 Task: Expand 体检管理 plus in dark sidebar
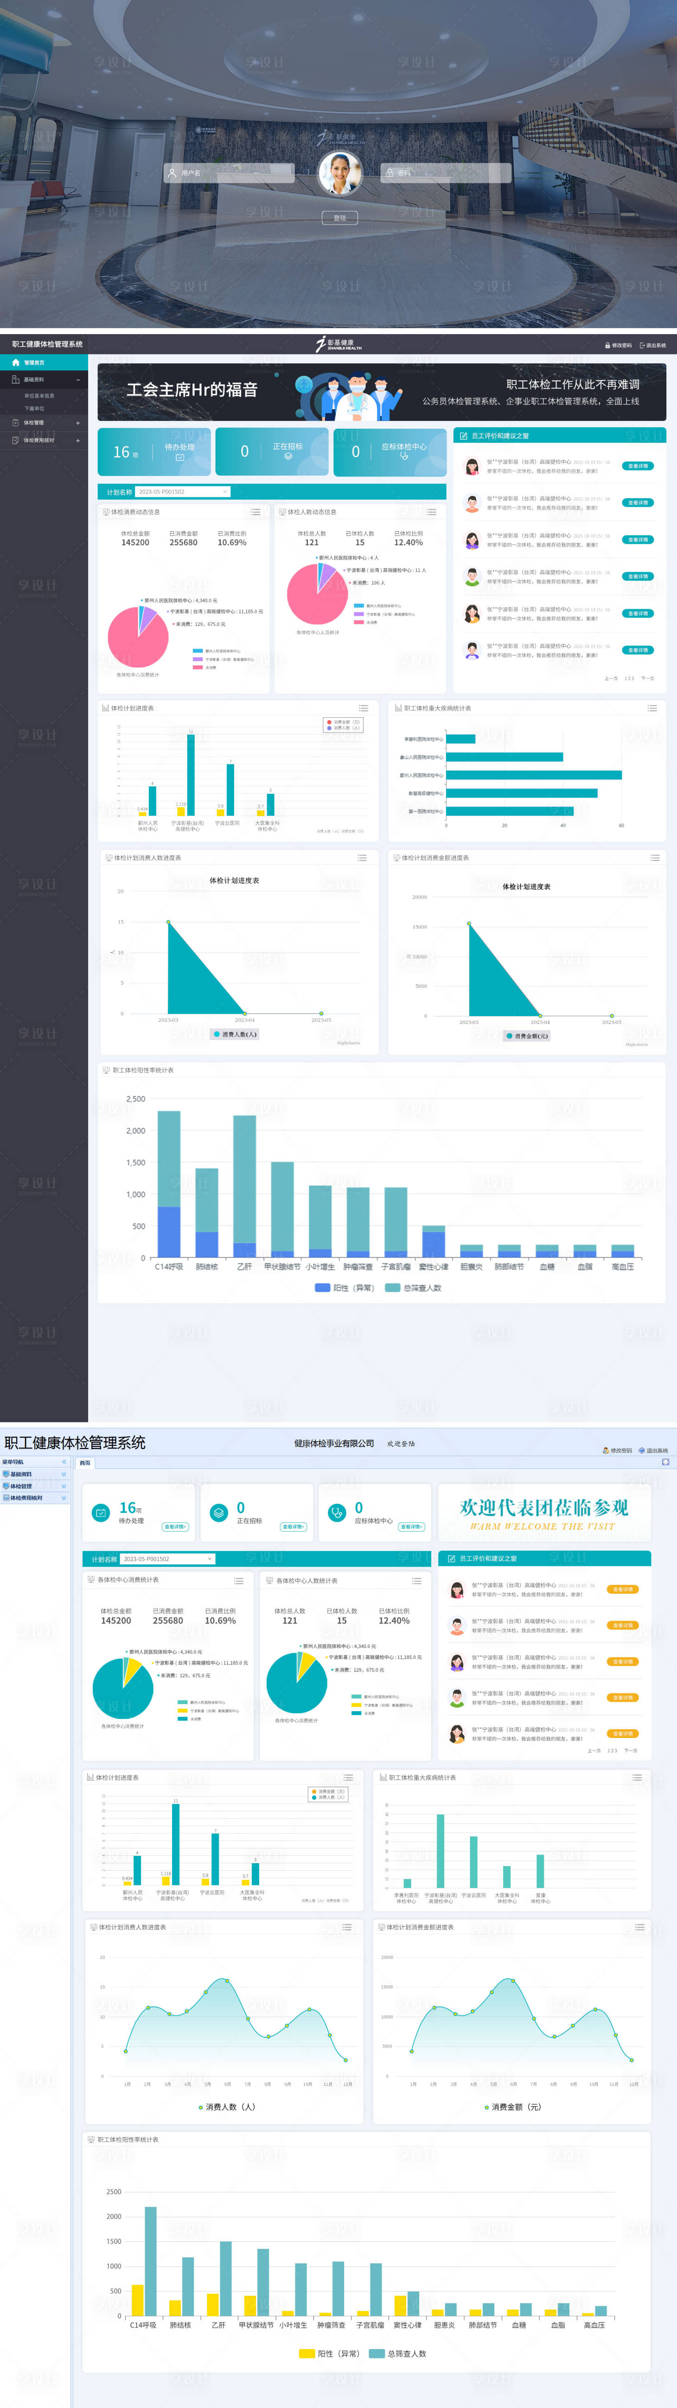coord(77,423)
